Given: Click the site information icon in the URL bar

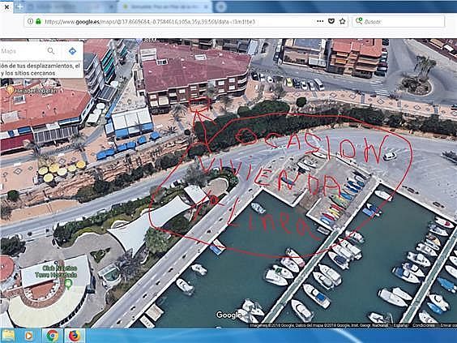Looking at the screenshot, I should point(30,21).
